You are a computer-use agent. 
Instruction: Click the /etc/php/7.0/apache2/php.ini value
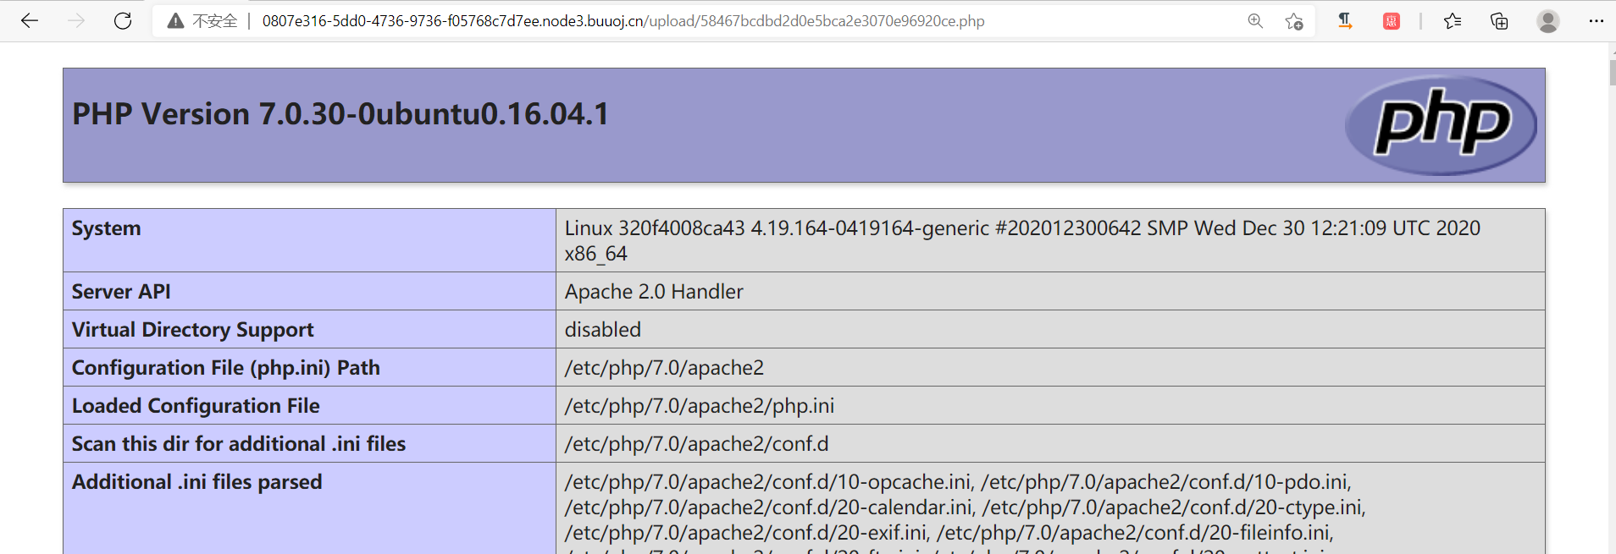(x=700, y=406)
